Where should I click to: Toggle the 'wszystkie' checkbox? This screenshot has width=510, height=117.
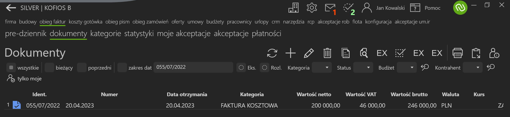click(x=11, y=67)
